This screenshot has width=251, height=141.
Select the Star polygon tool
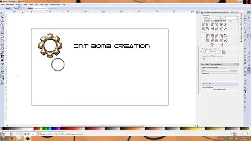pos(2,40)
